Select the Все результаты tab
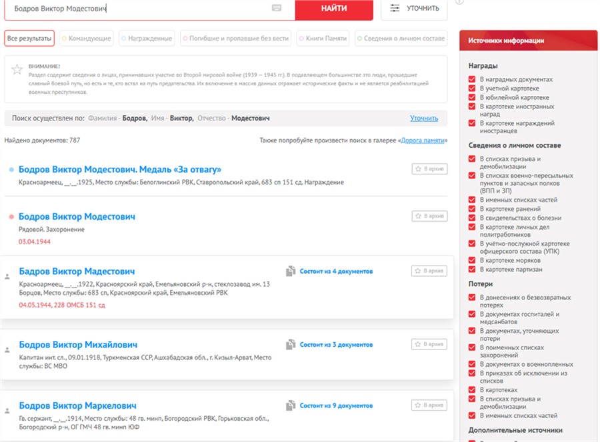The image size is (600, 442). (29, 38)
